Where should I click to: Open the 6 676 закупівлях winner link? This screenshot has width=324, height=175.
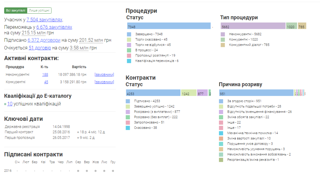click(x=54, y=27)
